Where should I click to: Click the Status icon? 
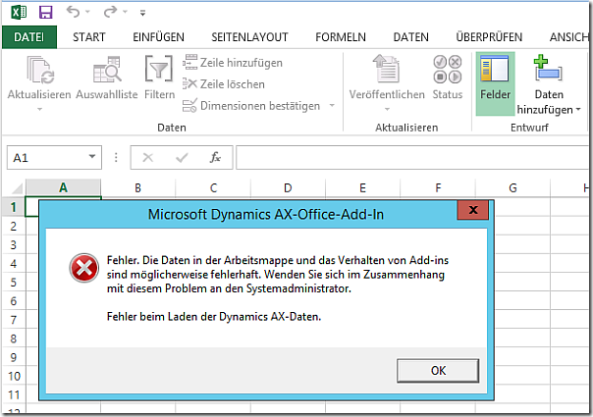click(448, 69)
